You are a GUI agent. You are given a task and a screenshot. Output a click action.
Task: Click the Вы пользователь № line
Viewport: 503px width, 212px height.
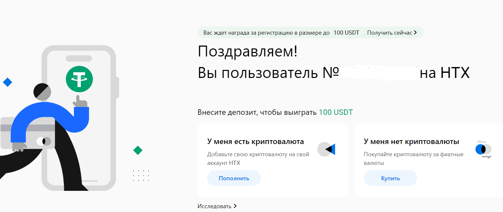click(x=334, y=73)
